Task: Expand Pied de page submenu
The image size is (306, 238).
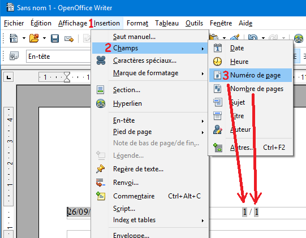Action: (150, 132)
